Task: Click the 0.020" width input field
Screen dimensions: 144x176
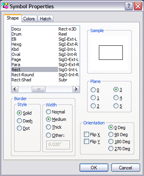Action: click(x=58, y=145)
